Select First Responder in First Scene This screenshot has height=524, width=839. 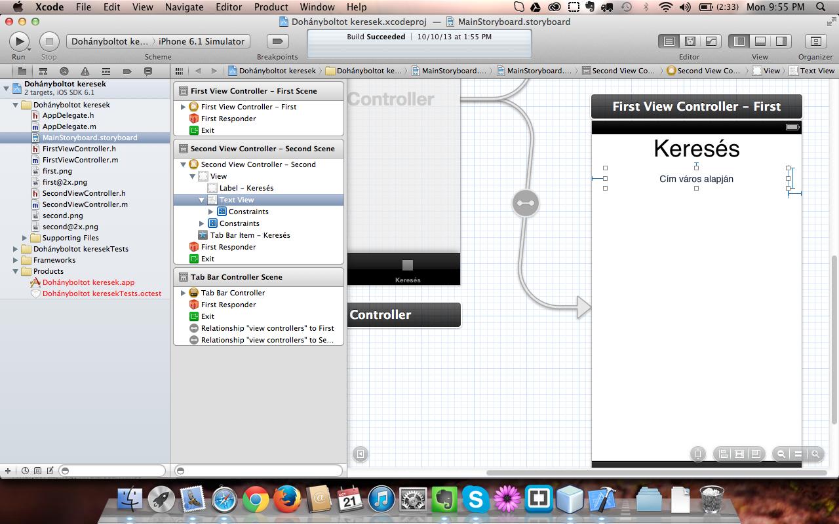(x=228, y=119)
